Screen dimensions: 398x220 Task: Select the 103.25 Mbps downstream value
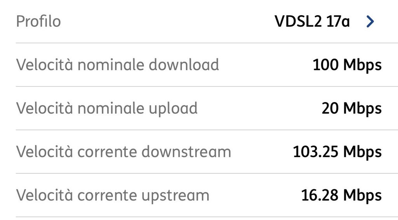click(x=337, y=152)
